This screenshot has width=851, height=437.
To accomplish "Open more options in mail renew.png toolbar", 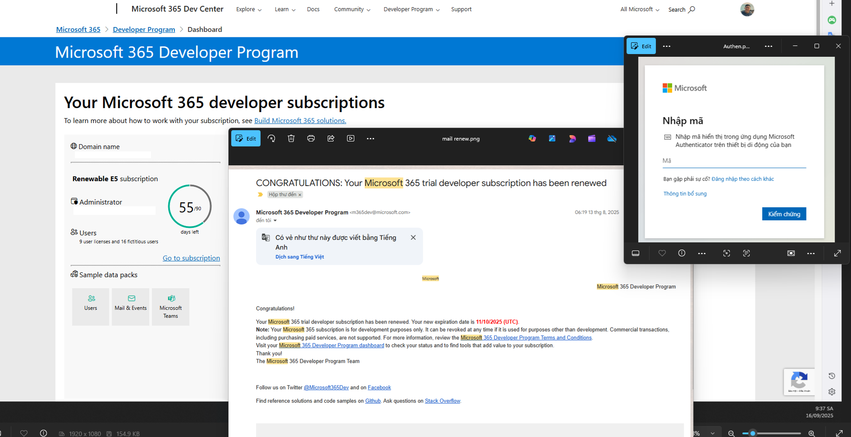I will tap(371, 138).
